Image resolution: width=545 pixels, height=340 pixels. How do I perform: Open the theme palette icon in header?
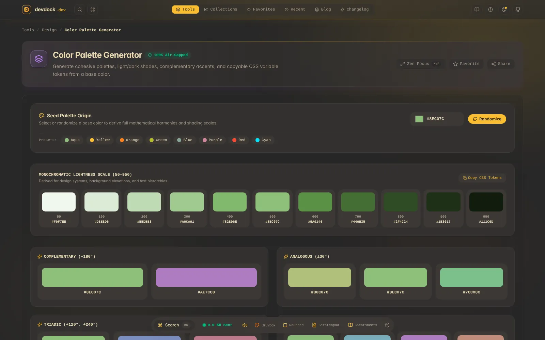coord(504,10)
